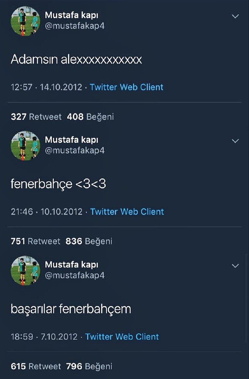Open the 'Adamsın alexxxxxxxxxxxx' tweet text
The image size is (249, 379).
click(76, 59)
